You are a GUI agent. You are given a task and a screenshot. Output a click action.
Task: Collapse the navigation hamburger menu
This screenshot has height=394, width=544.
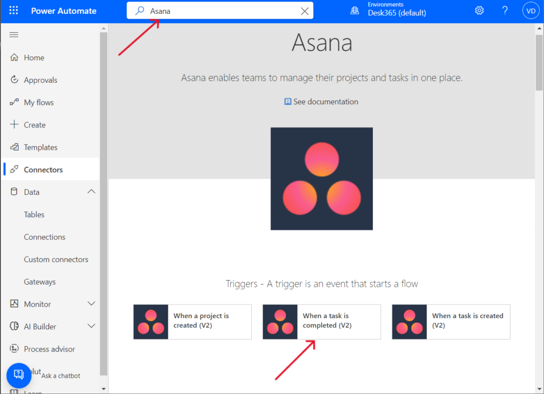(x=14, y=35)
